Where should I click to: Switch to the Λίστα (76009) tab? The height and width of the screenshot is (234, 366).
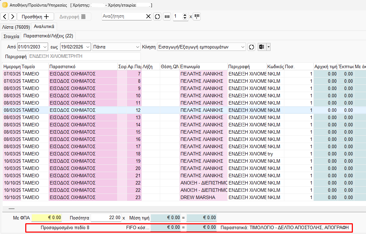(16, 27)
